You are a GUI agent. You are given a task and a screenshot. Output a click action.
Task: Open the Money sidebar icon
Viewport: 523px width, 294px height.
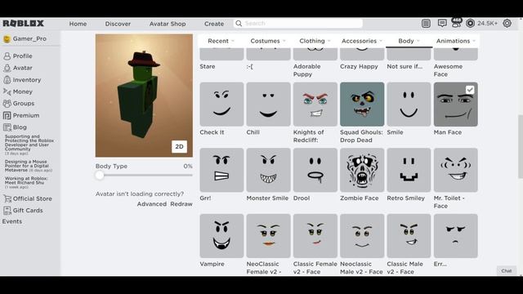click(7, 91)
